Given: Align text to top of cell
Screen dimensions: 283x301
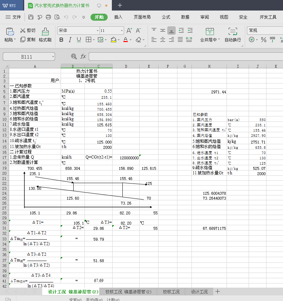Looking at the screenshot, I should [x=154, y=30].
